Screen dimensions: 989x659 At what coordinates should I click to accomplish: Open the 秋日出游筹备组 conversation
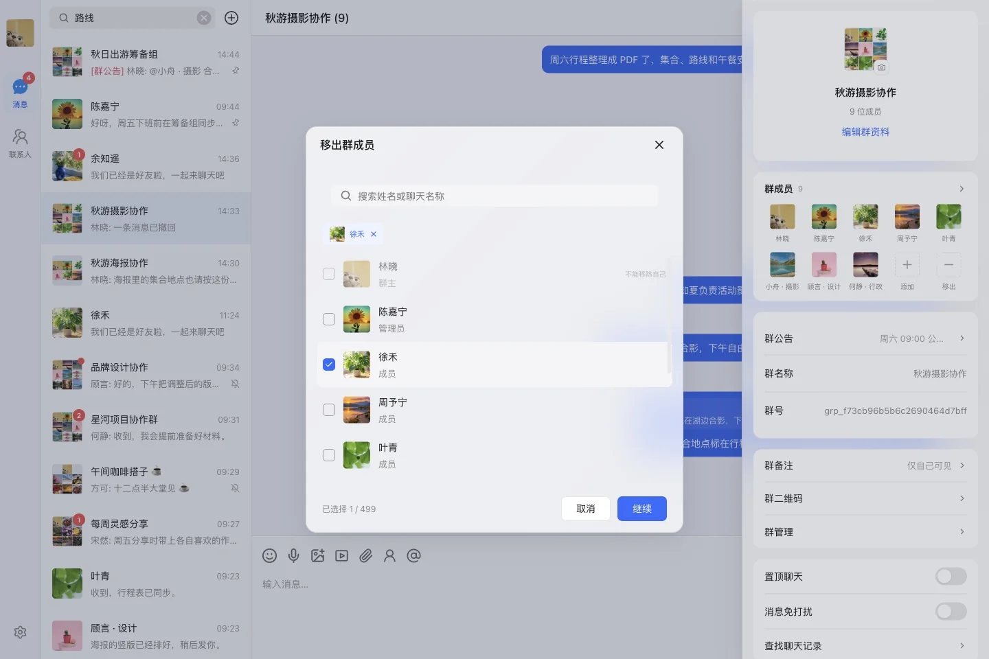146,62
